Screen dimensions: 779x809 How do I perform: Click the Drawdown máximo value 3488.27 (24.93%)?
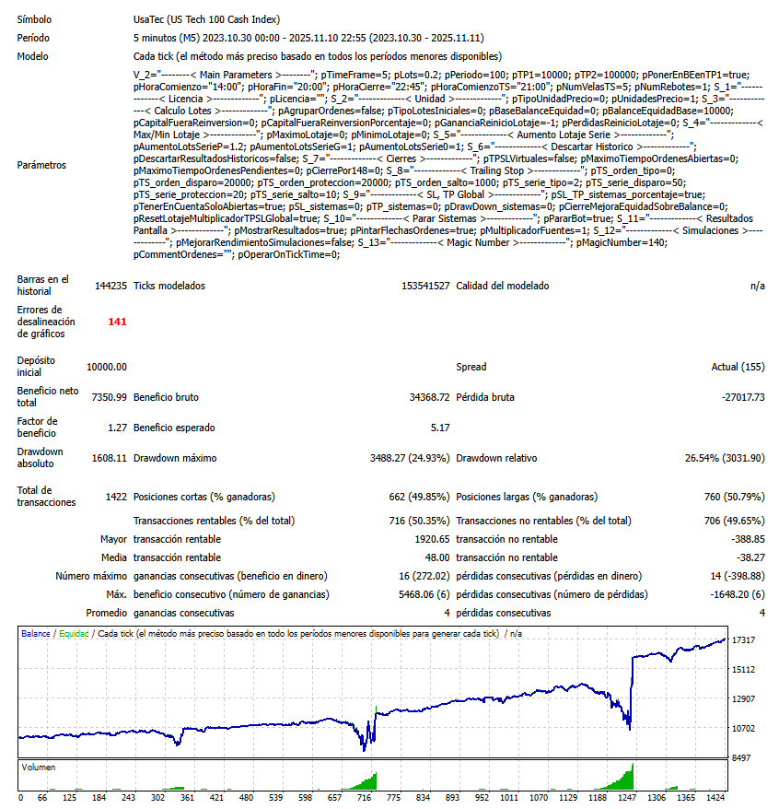click(x=403, y=458)
